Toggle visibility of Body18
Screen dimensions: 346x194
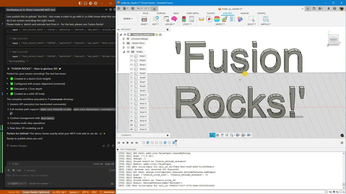tap(132, 129)
